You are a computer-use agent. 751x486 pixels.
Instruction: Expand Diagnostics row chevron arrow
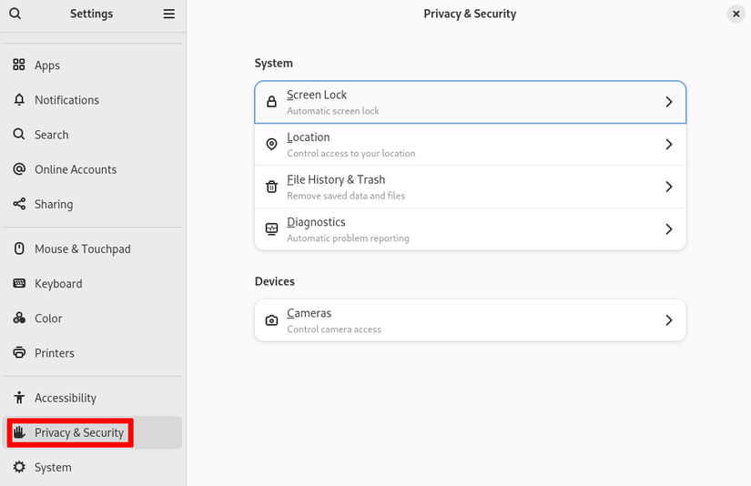[668, 229]
